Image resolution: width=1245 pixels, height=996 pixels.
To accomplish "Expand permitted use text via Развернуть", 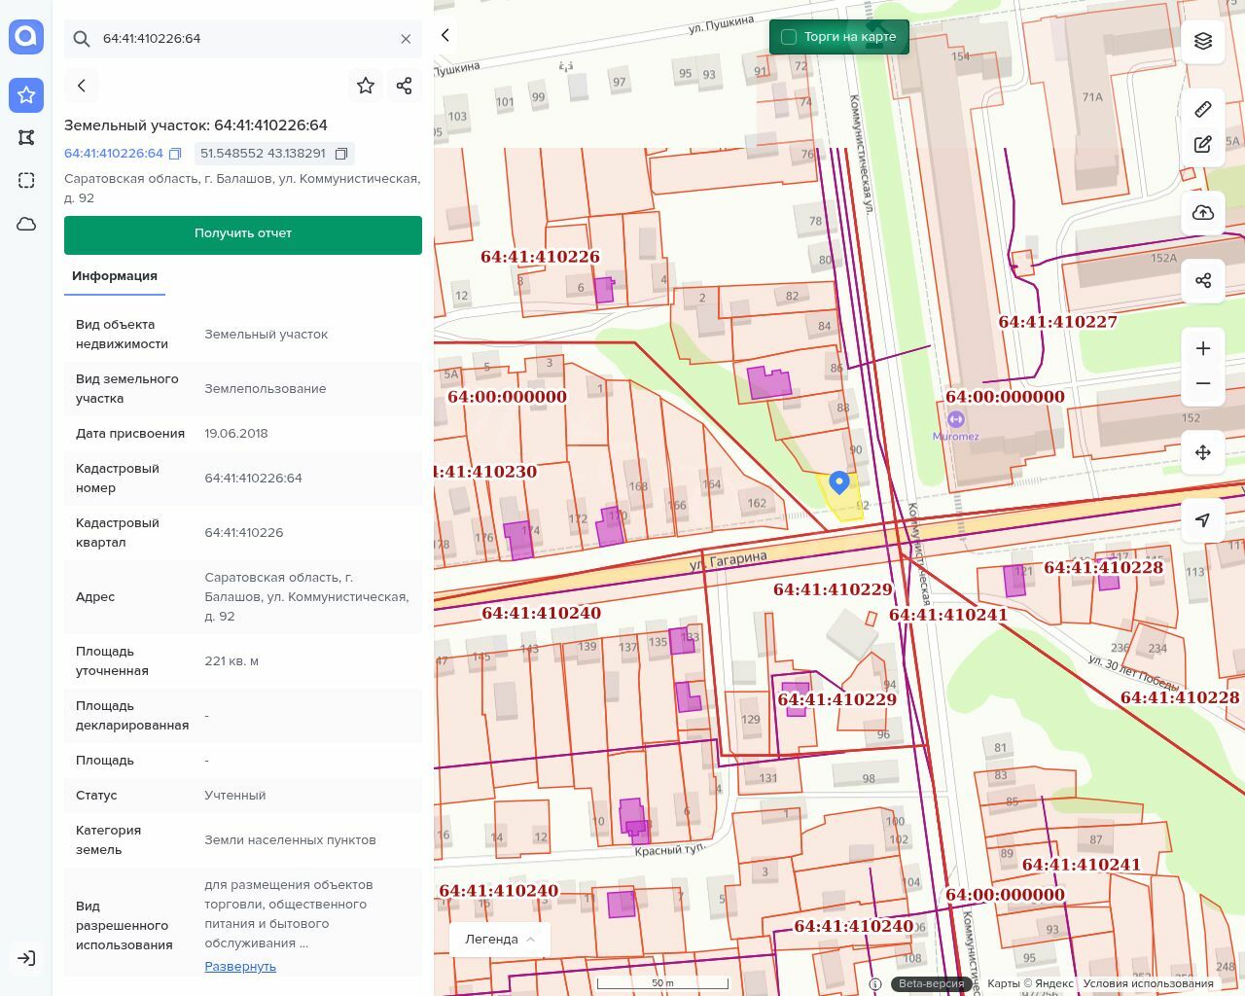I will (x=240, y=966).
